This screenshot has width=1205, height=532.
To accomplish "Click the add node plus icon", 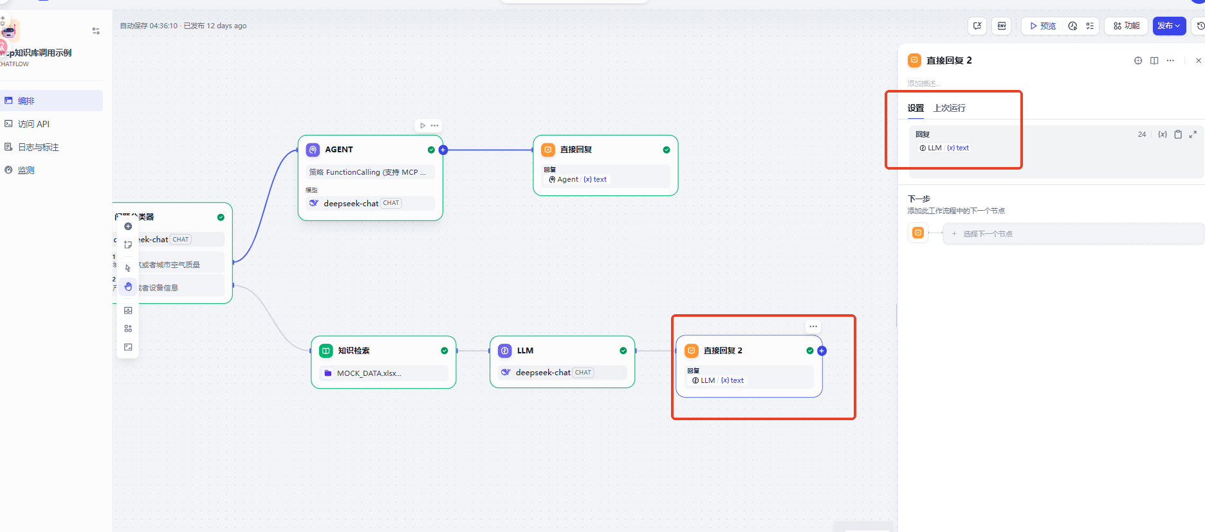I will 128,226.
